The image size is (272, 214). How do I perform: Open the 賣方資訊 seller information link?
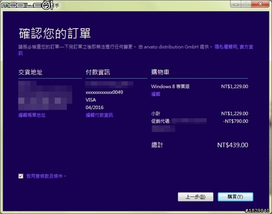[x=246, y=47]
